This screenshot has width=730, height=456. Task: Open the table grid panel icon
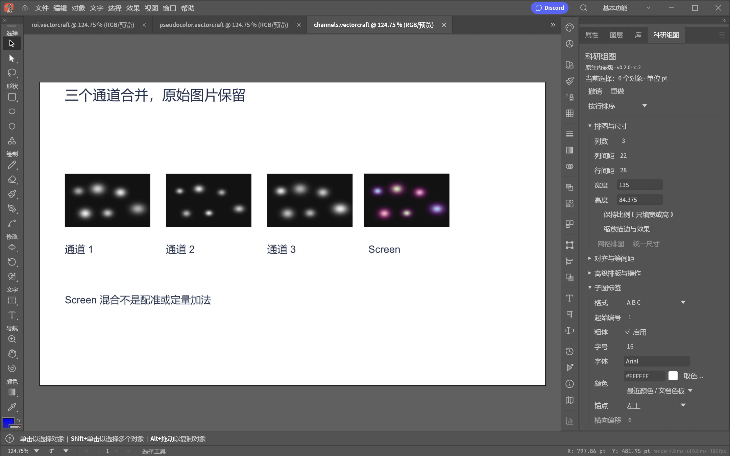click(569, 113)
